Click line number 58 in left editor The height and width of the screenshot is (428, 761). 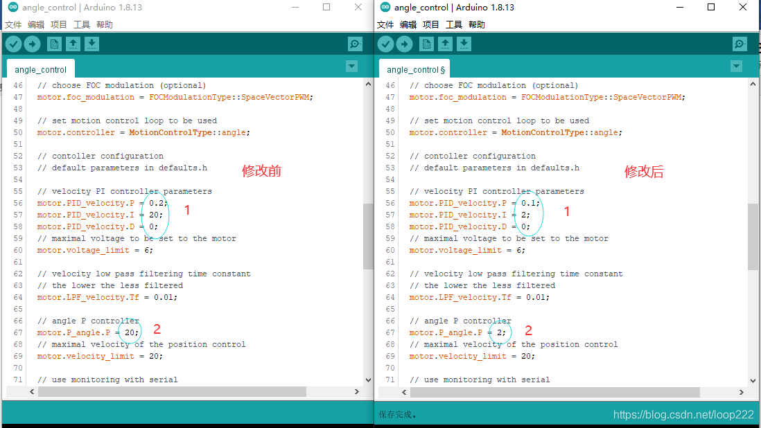[18, 226]
